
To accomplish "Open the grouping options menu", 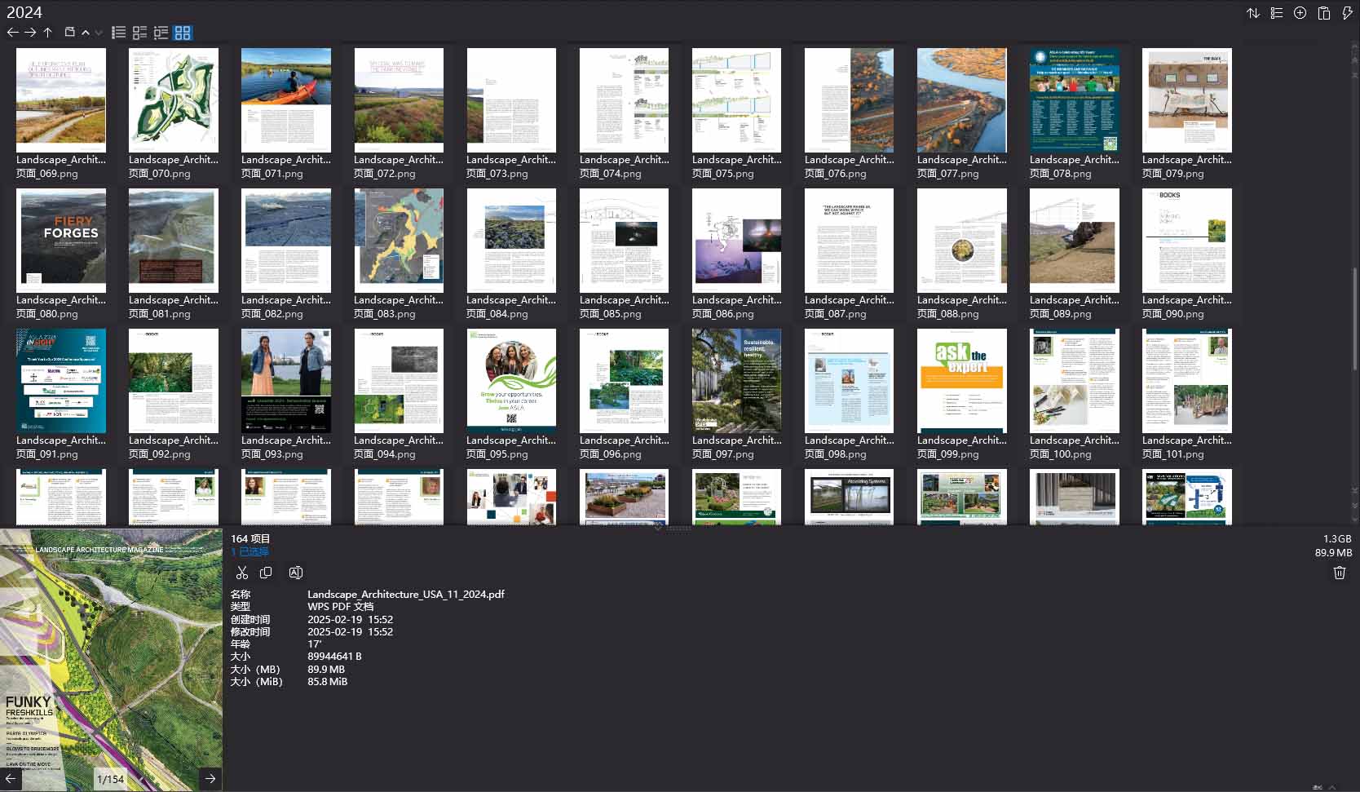I will [1277, 13].
